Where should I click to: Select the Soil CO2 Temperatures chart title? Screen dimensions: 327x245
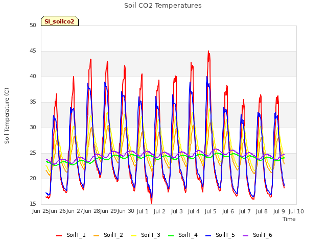pos(163,6)
